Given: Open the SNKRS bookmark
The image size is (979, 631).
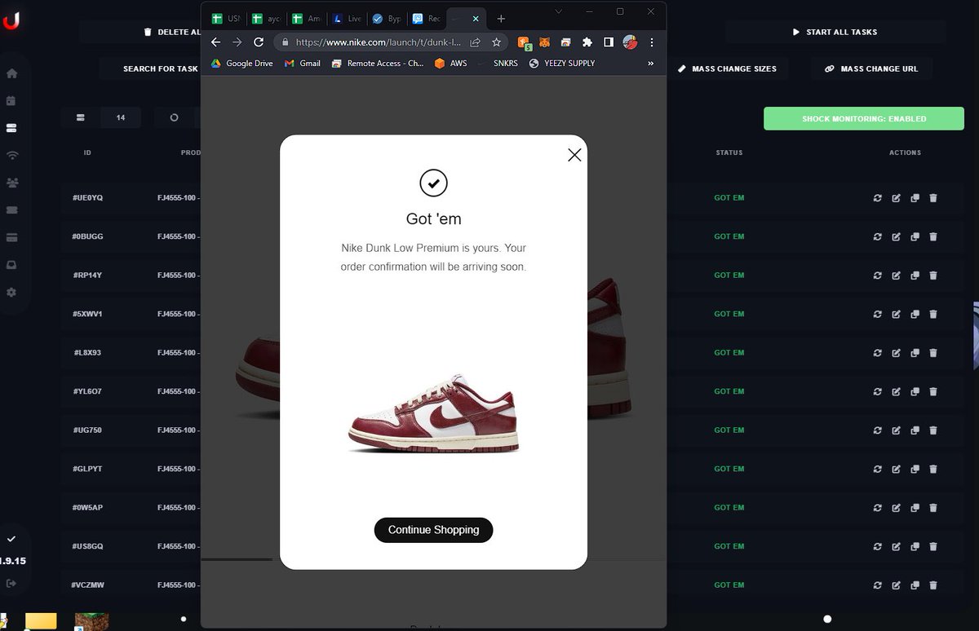Looking at the screenshot, I should tap(499, 64).
